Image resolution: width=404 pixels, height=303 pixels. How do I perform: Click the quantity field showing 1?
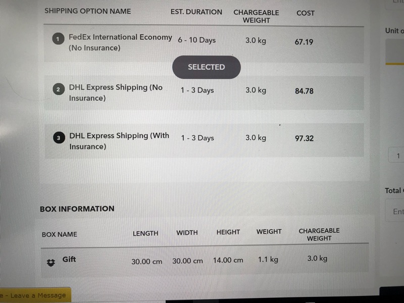[x=397, y=156]
